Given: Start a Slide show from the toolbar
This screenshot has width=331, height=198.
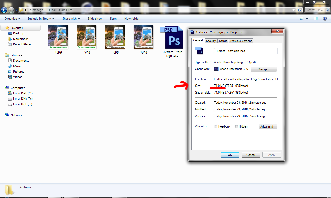Looking at the screenshot, I should pos(95,19).
